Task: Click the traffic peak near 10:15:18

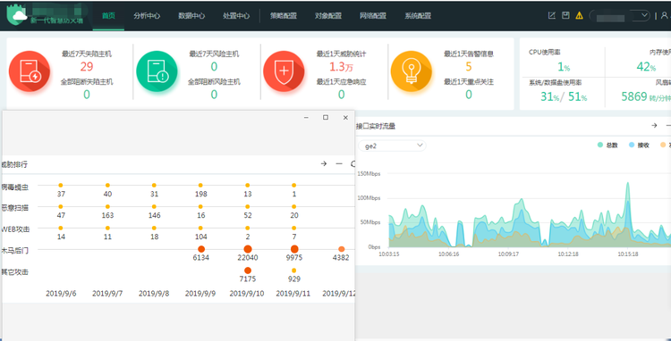Action: [628, 185]
